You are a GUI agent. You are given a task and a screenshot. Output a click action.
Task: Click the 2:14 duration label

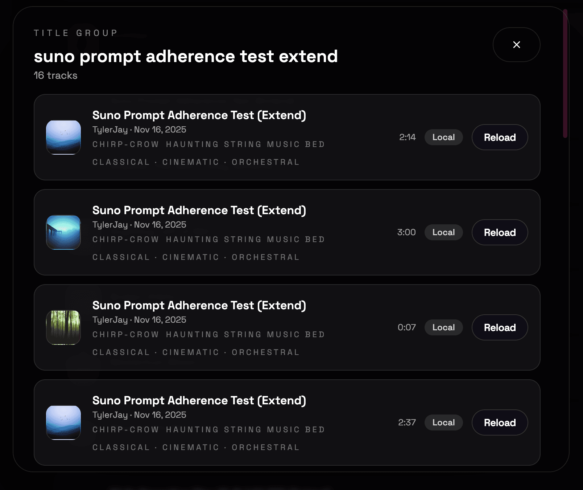point(408,137)
